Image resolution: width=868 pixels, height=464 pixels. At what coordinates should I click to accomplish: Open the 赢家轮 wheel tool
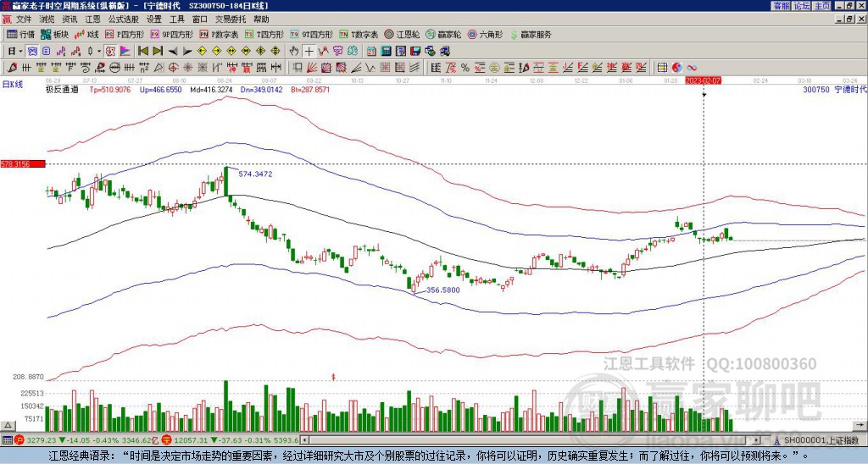coord(443,34)
